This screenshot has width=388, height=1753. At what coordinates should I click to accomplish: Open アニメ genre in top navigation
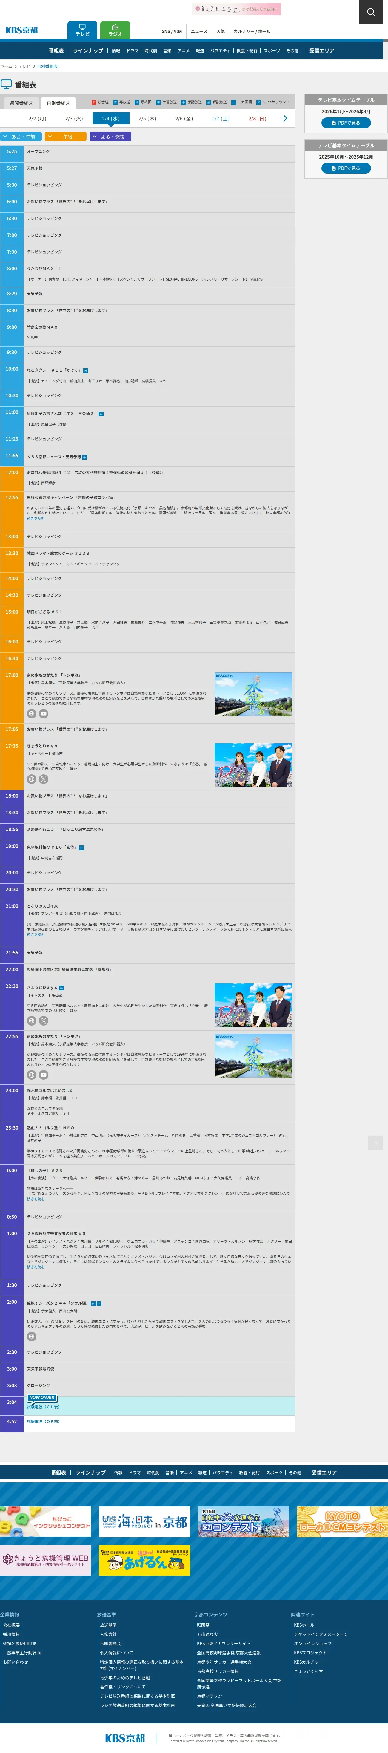(x=184, y=50)
